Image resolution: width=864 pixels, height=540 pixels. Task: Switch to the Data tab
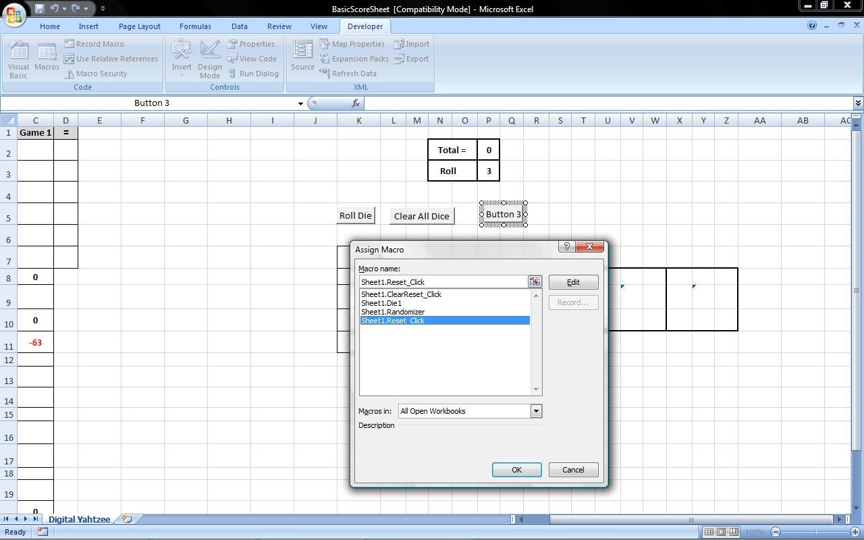240,26
